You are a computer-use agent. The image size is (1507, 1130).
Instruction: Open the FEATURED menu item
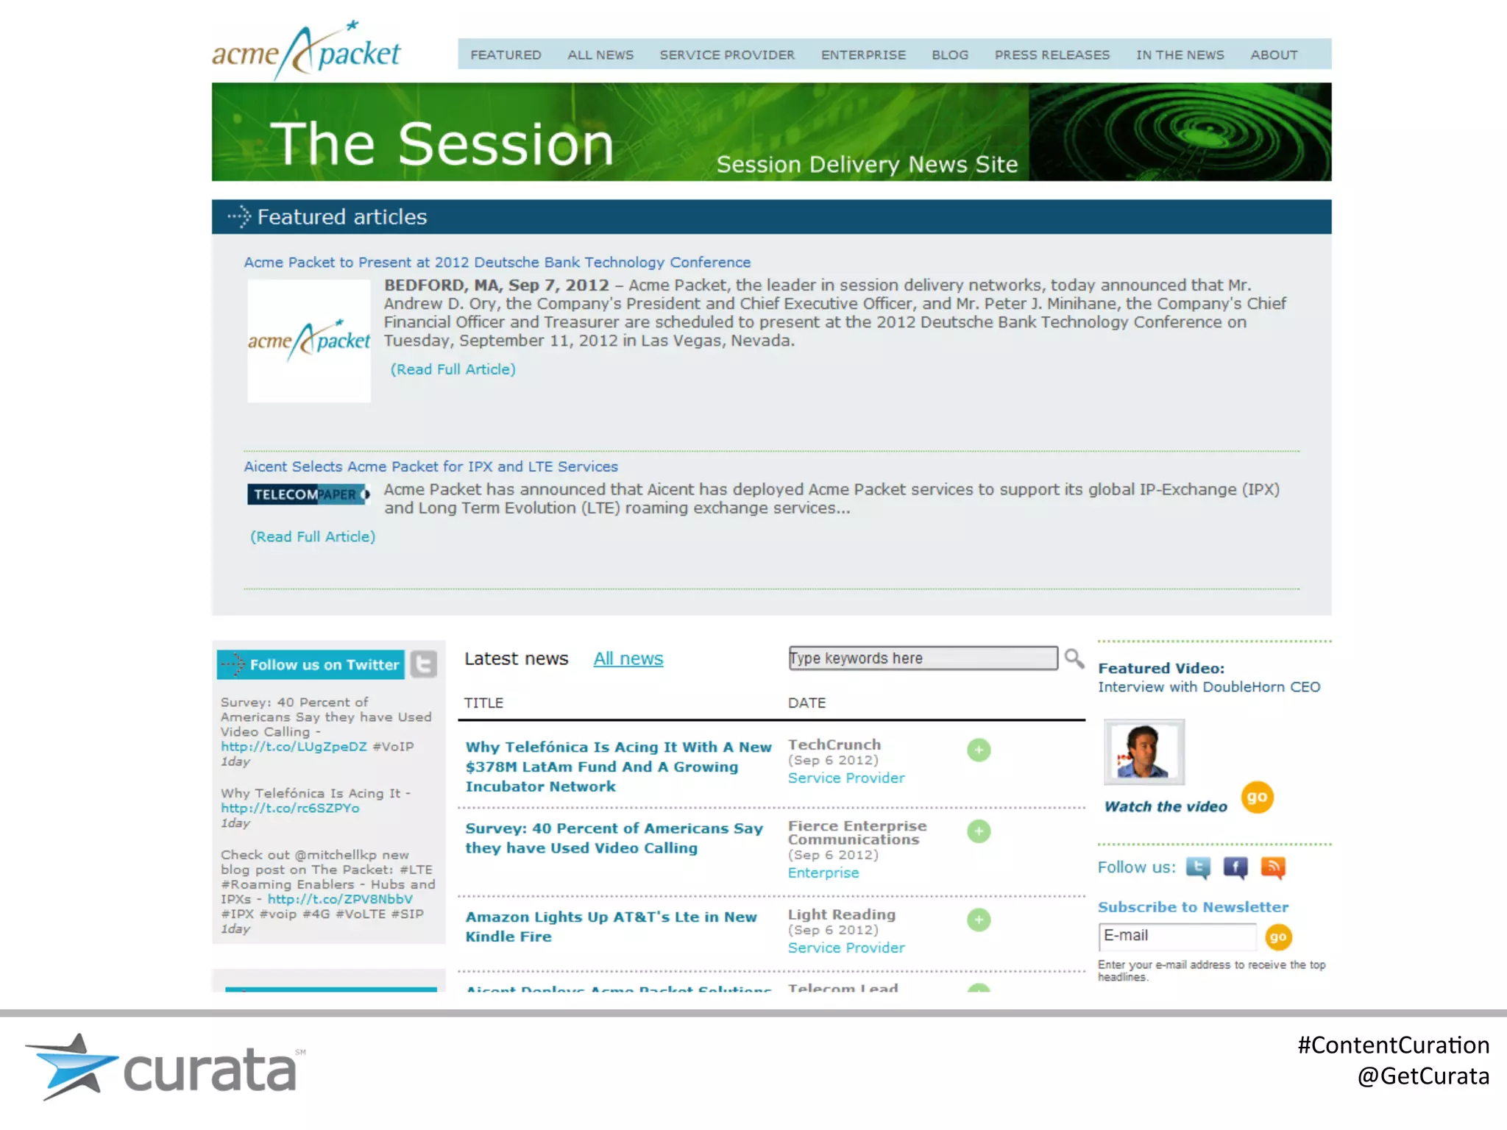pos(506,55)
